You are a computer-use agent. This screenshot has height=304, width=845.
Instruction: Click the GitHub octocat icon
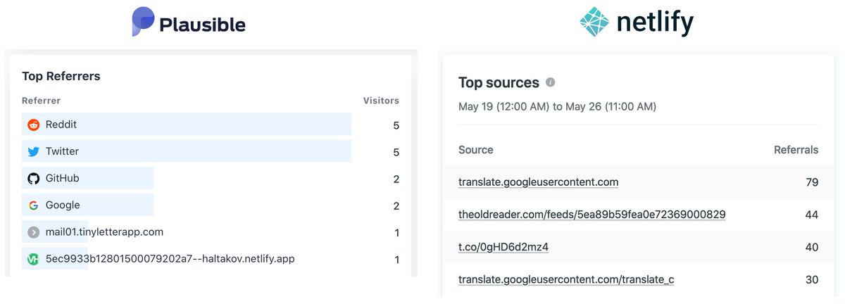click(34, 178)
